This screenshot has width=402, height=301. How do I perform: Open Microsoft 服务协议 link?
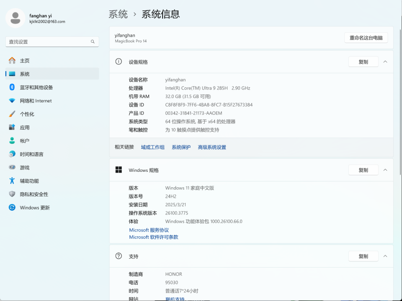149,230
